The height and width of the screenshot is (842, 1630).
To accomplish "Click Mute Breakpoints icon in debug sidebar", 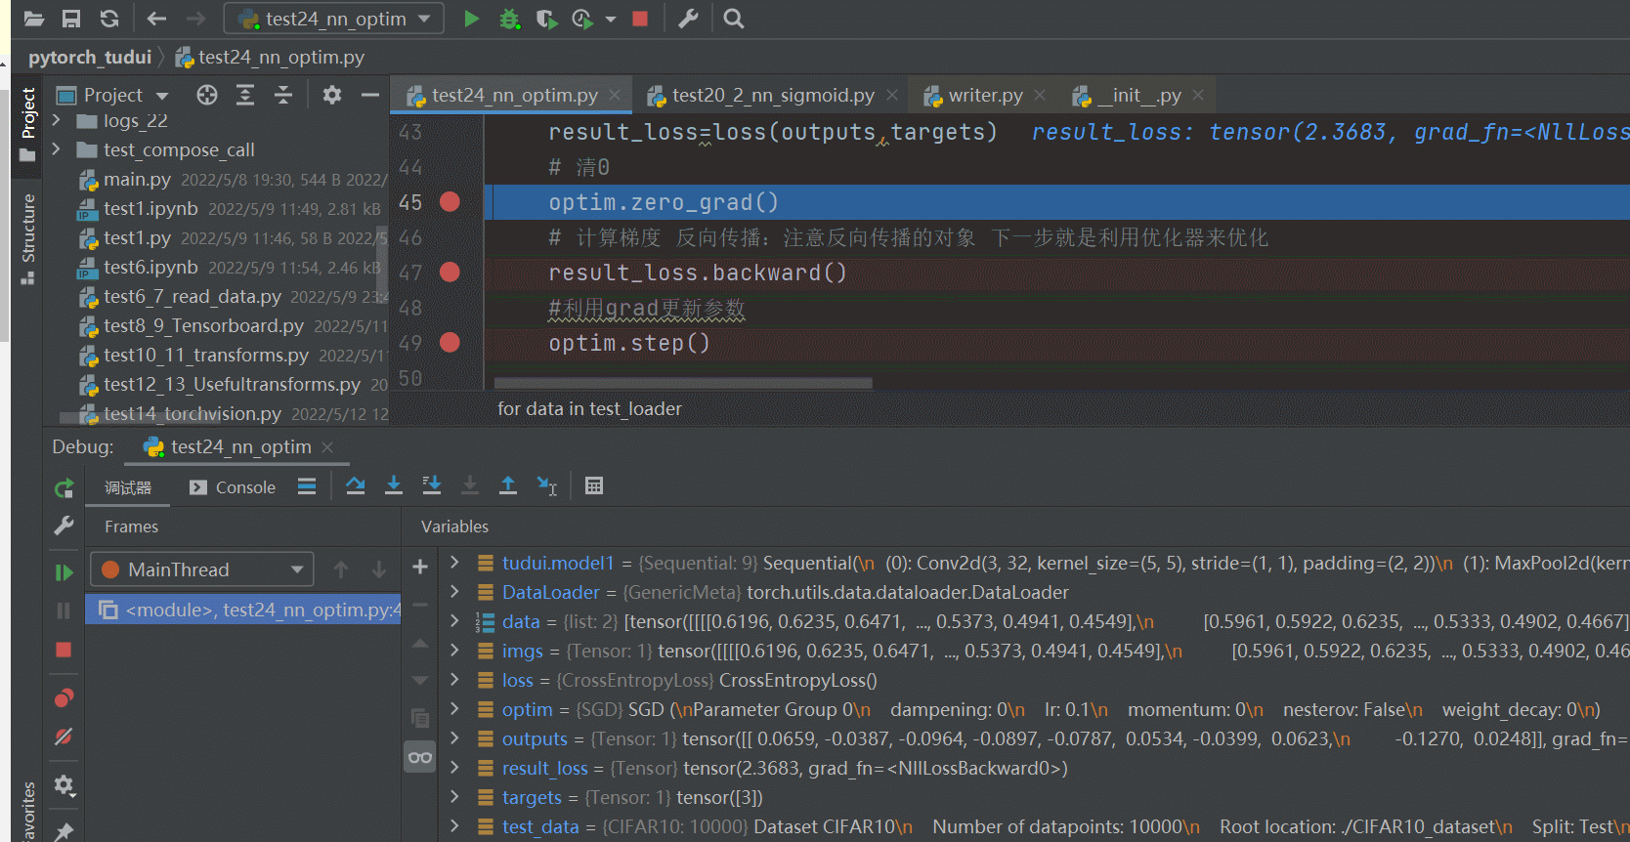I will (x=64, y=737).
